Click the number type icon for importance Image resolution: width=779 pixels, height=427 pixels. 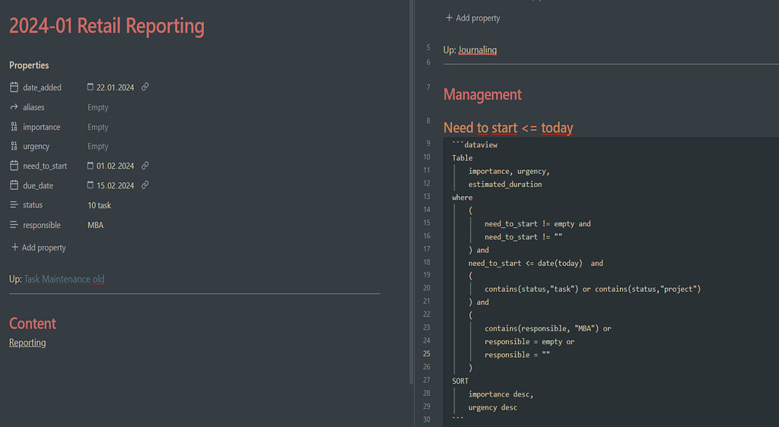[14, 127]
